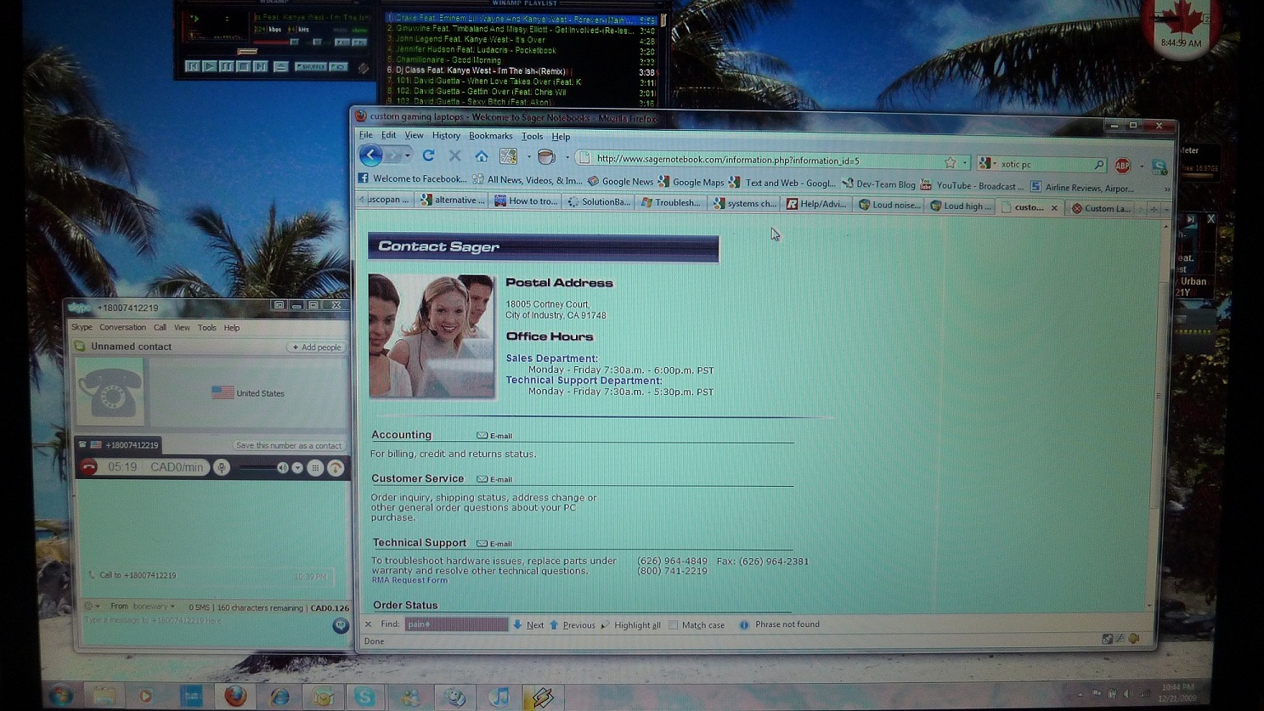The height and width of the screenshot is (711, 1264).
Task: Open Skype audio settings dropdown arrow
Action: (x=297, y=467)
